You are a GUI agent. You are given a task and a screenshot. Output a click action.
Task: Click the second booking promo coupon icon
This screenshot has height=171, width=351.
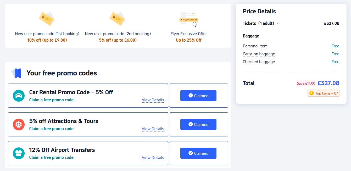click(118, 19)
